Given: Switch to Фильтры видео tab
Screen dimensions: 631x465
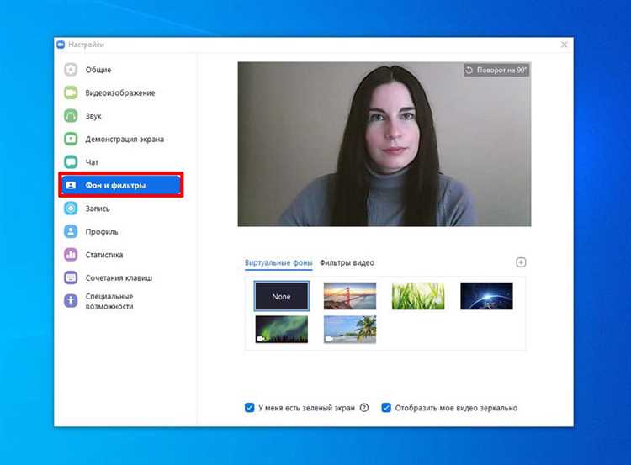Looking at the screenshot, I should pyautogui.click(x=347, y=263).
